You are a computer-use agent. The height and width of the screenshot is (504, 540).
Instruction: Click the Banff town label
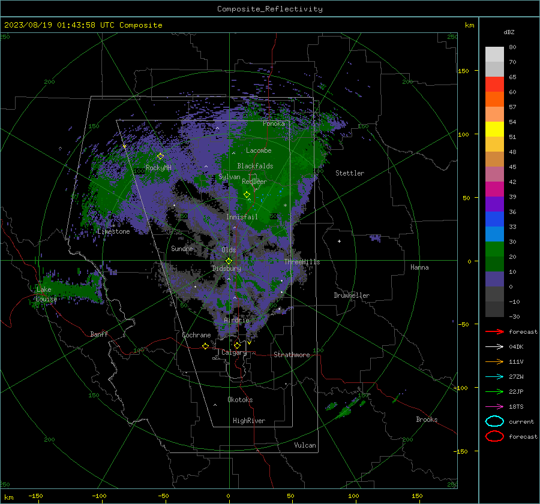(99, 334)
